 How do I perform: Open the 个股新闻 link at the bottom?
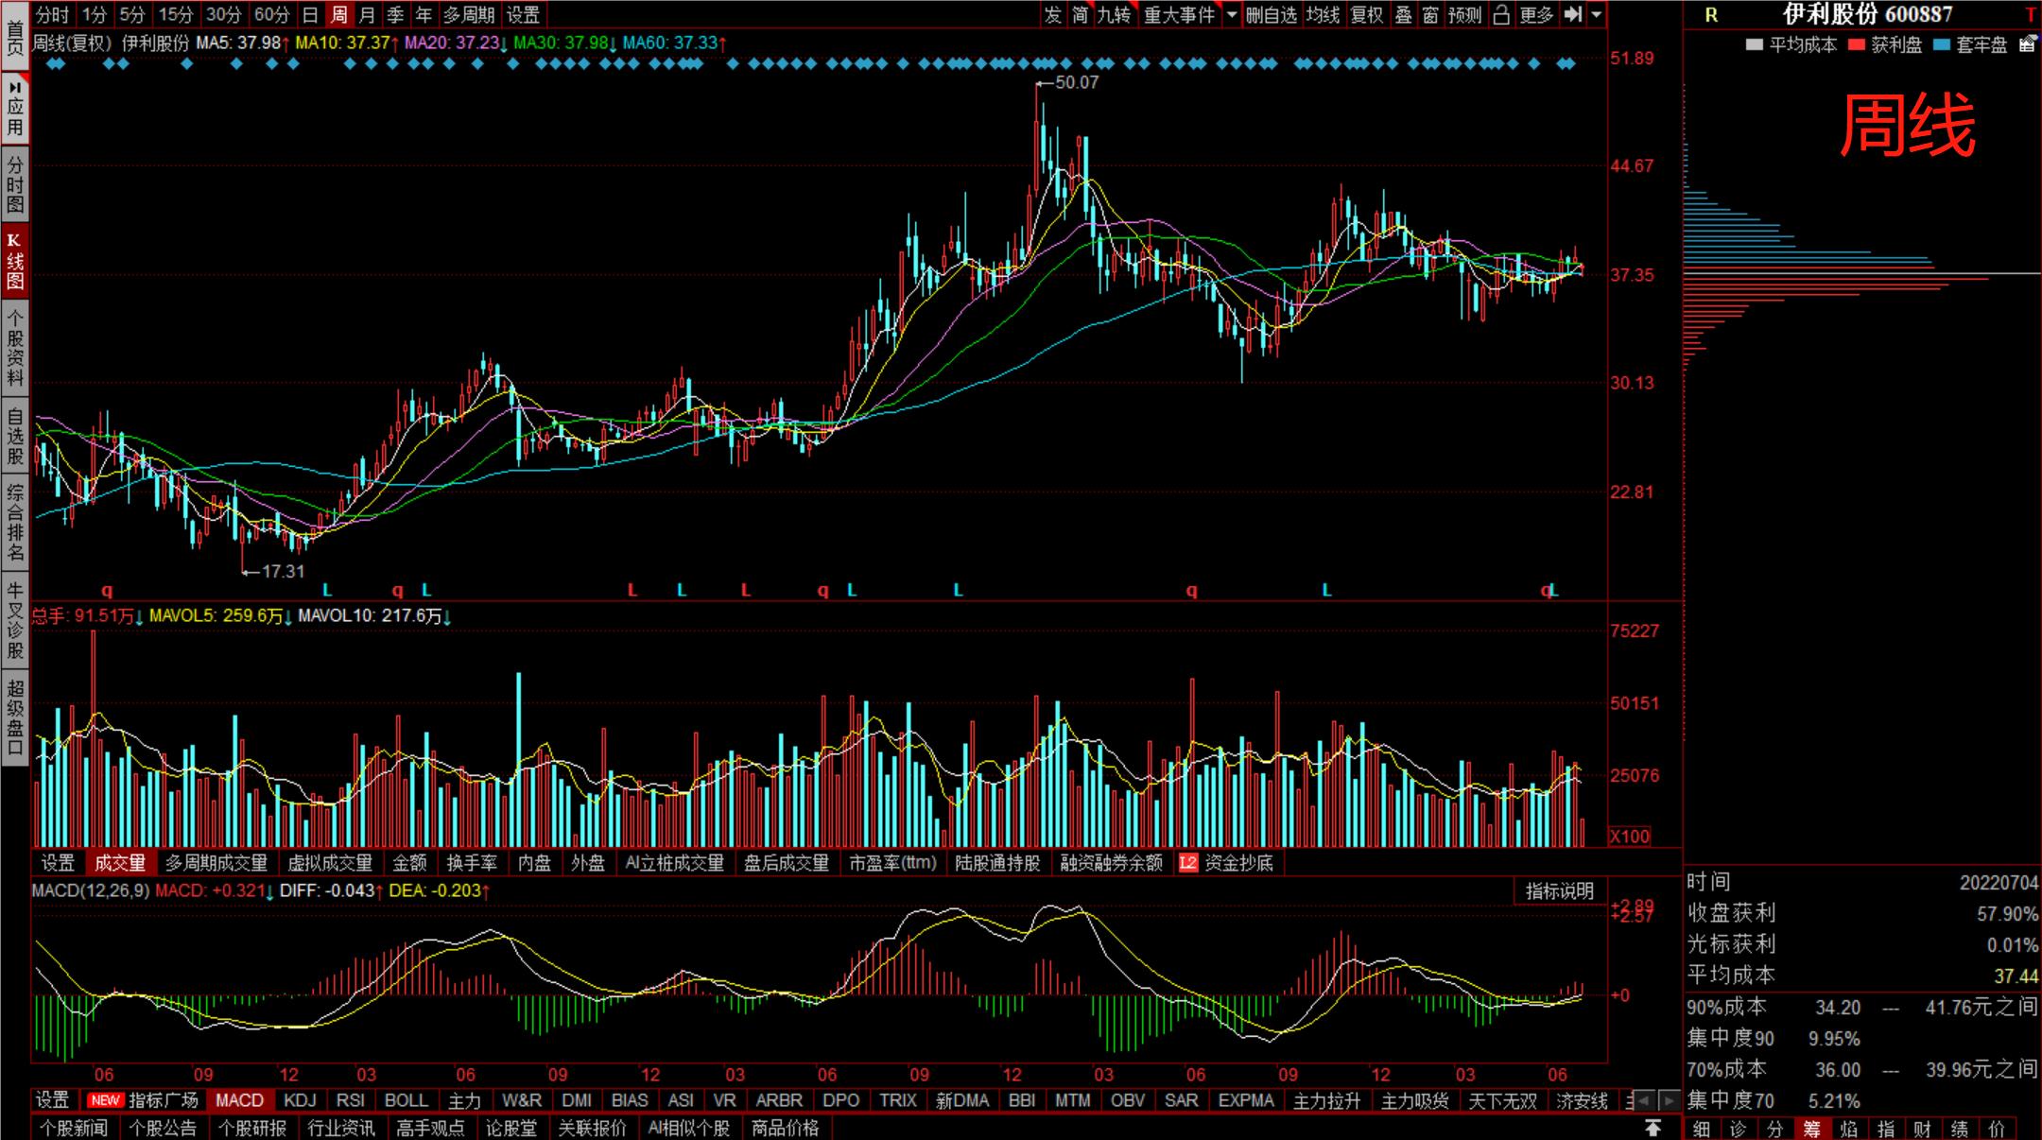(x=74, y=1128)
